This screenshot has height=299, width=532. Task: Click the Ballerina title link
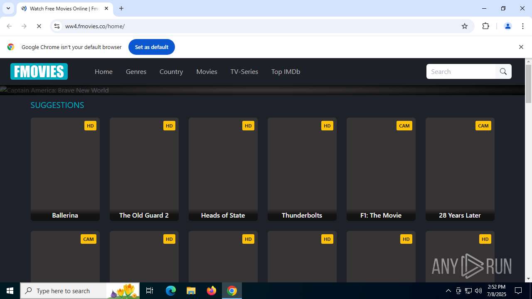pos(65,215)
